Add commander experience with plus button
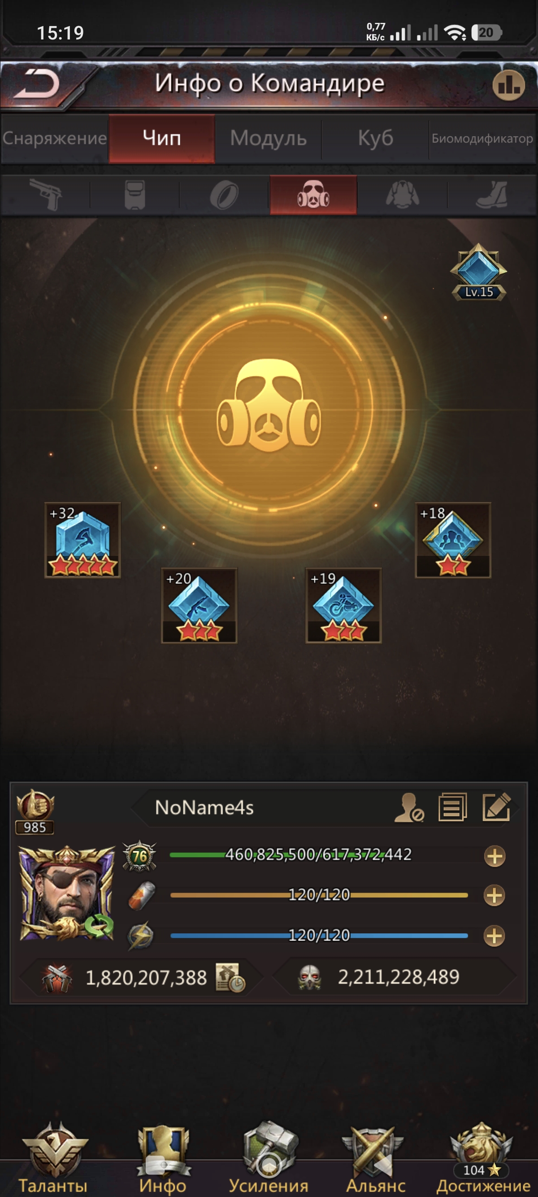 495,856
